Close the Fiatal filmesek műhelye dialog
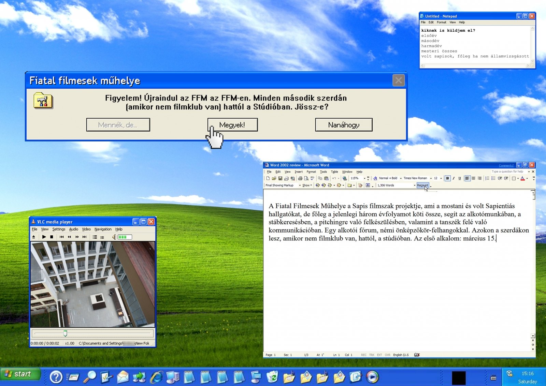This screenshot has width=546, height=386. [399, 80]
